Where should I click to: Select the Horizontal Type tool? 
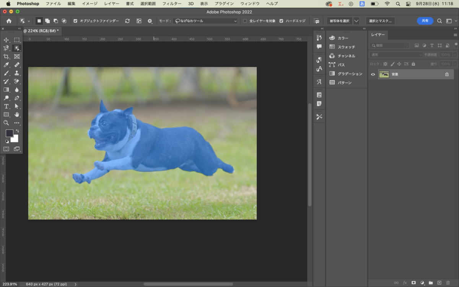(x=6, y=106)
